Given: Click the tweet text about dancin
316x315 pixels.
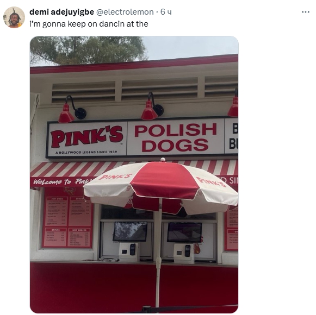Looking at the screenshot, I should point(89,24).
